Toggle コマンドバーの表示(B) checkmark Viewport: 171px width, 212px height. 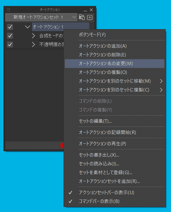(x=70, y=201)
